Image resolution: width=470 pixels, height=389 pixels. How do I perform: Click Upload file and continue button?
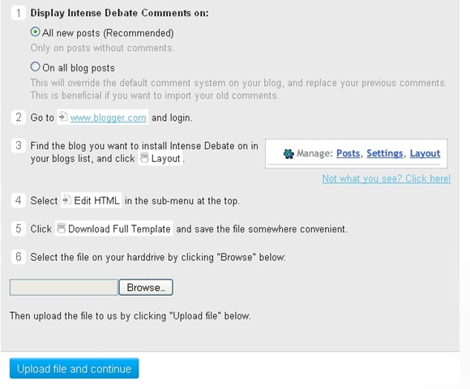pos(74,368)
